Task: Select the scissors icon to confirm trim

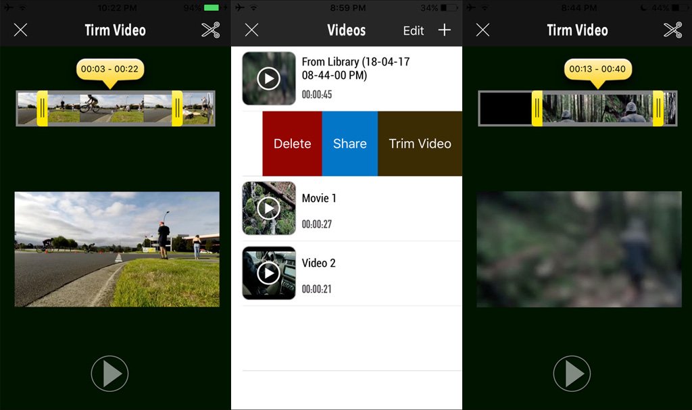Action: [209, 30]
